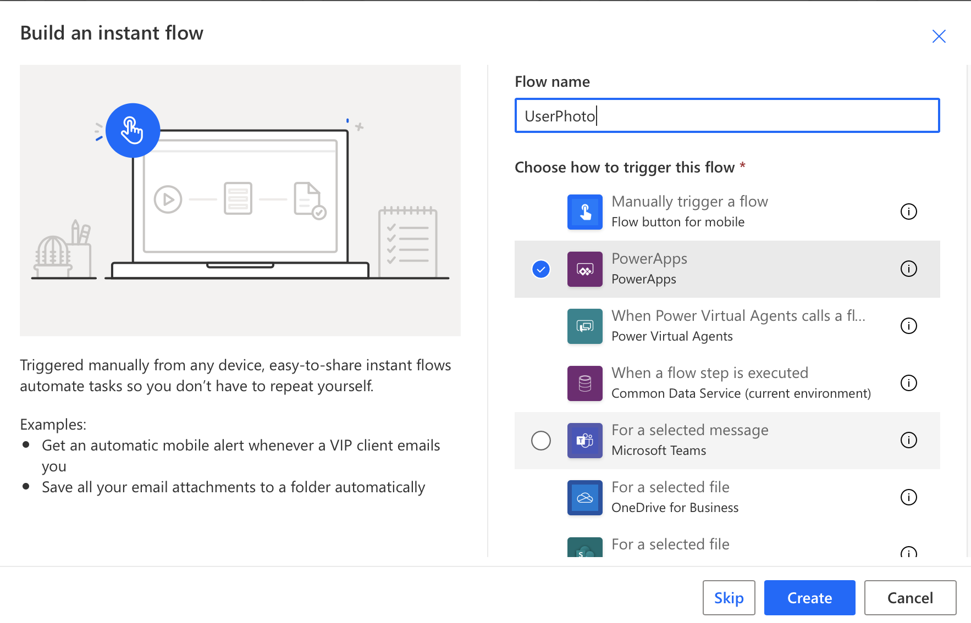Choose For a selected file OneDrive for Business
This screenshot has width=971, height=623.
[x=727, y=498]
